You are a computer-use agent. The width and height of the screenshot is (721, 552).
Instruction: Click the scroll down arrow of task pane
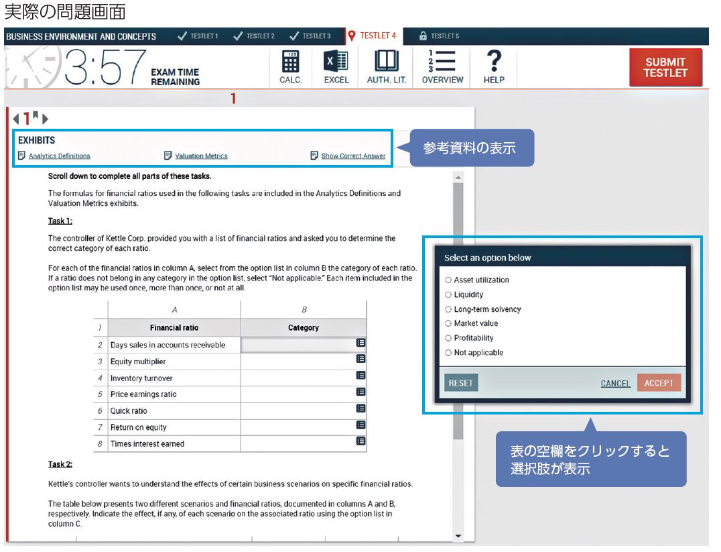point(458,536)
